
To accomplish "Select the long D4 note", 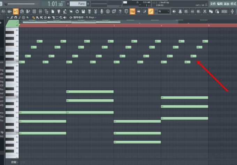I will [90, 92].
